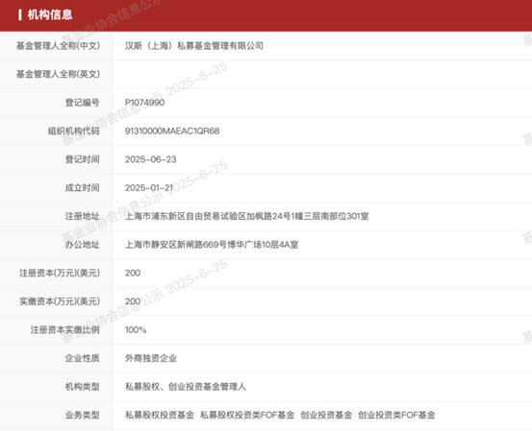Screen dimensions: 532x431
Task: Click the 注册地址 address text
Action: click(246, 216)
